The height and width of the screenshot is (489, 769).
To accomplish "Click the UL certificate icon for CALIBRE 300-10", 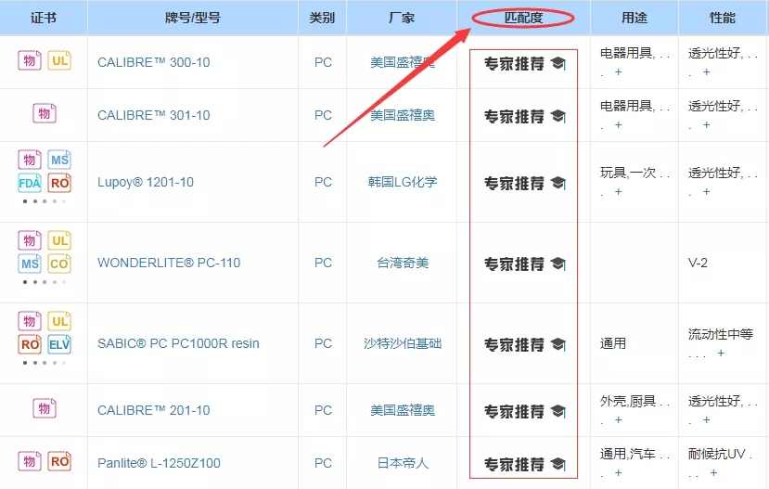I will (59, 61).
